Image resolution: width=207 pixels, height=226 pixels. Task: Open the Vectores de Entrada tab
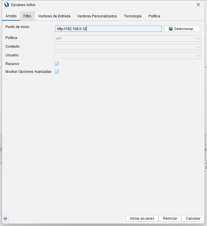(x=54, y=16)
